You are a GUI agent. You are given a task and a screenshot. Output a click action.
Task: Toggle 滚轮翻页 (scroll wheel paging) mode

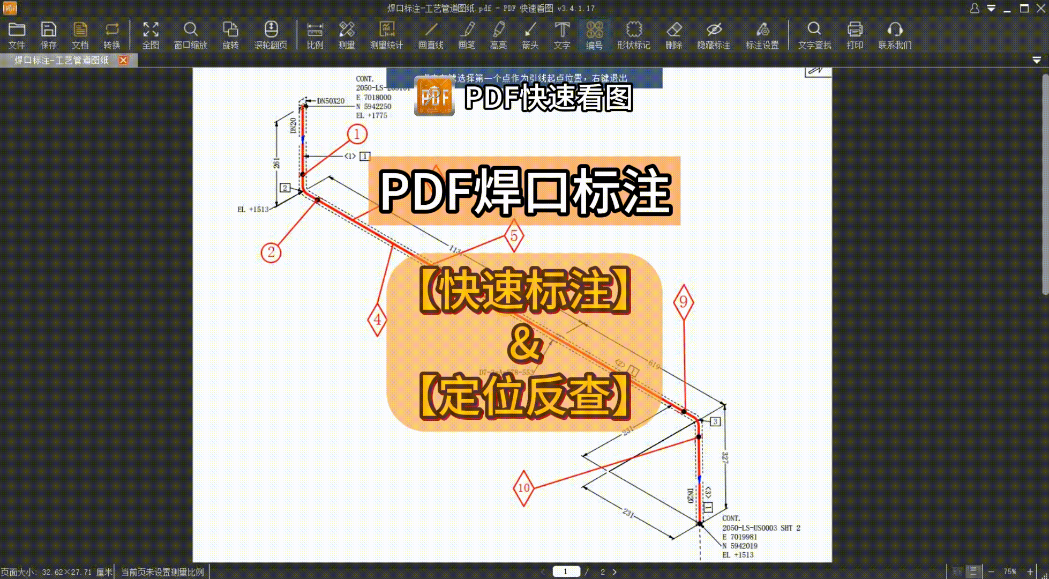(x=271, y=35)
